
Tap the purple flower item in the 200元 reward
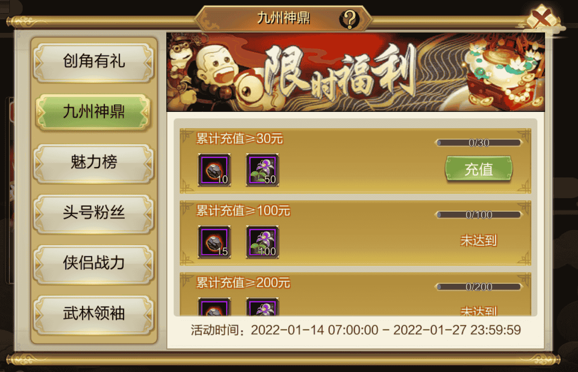click(262, 307)
